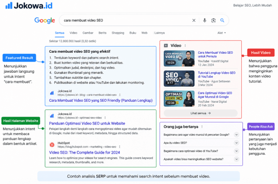Expand 'Apakah video bisa meningkatkan SEO website?'
Viewport: 278px width, 184px height.
point(236,159)
